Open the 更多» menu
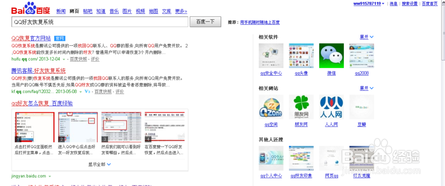Image resolution: width=445 pixels, height=186 pixels. (x=181, y=12)
